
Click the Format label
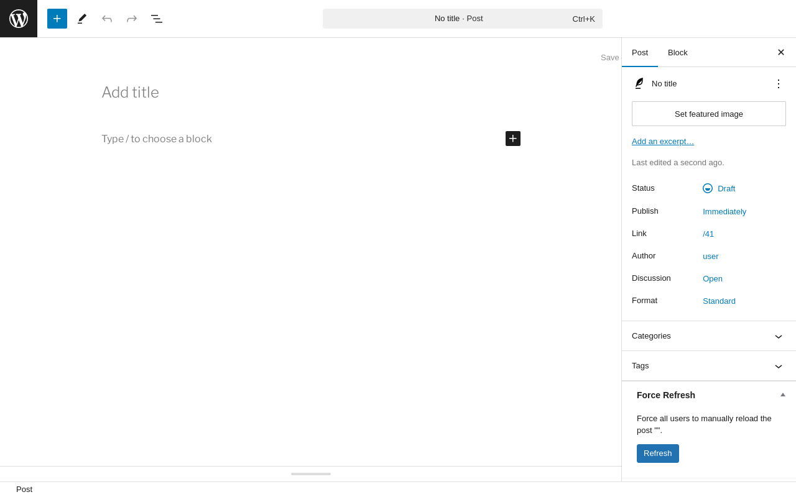tap(644, 301)
